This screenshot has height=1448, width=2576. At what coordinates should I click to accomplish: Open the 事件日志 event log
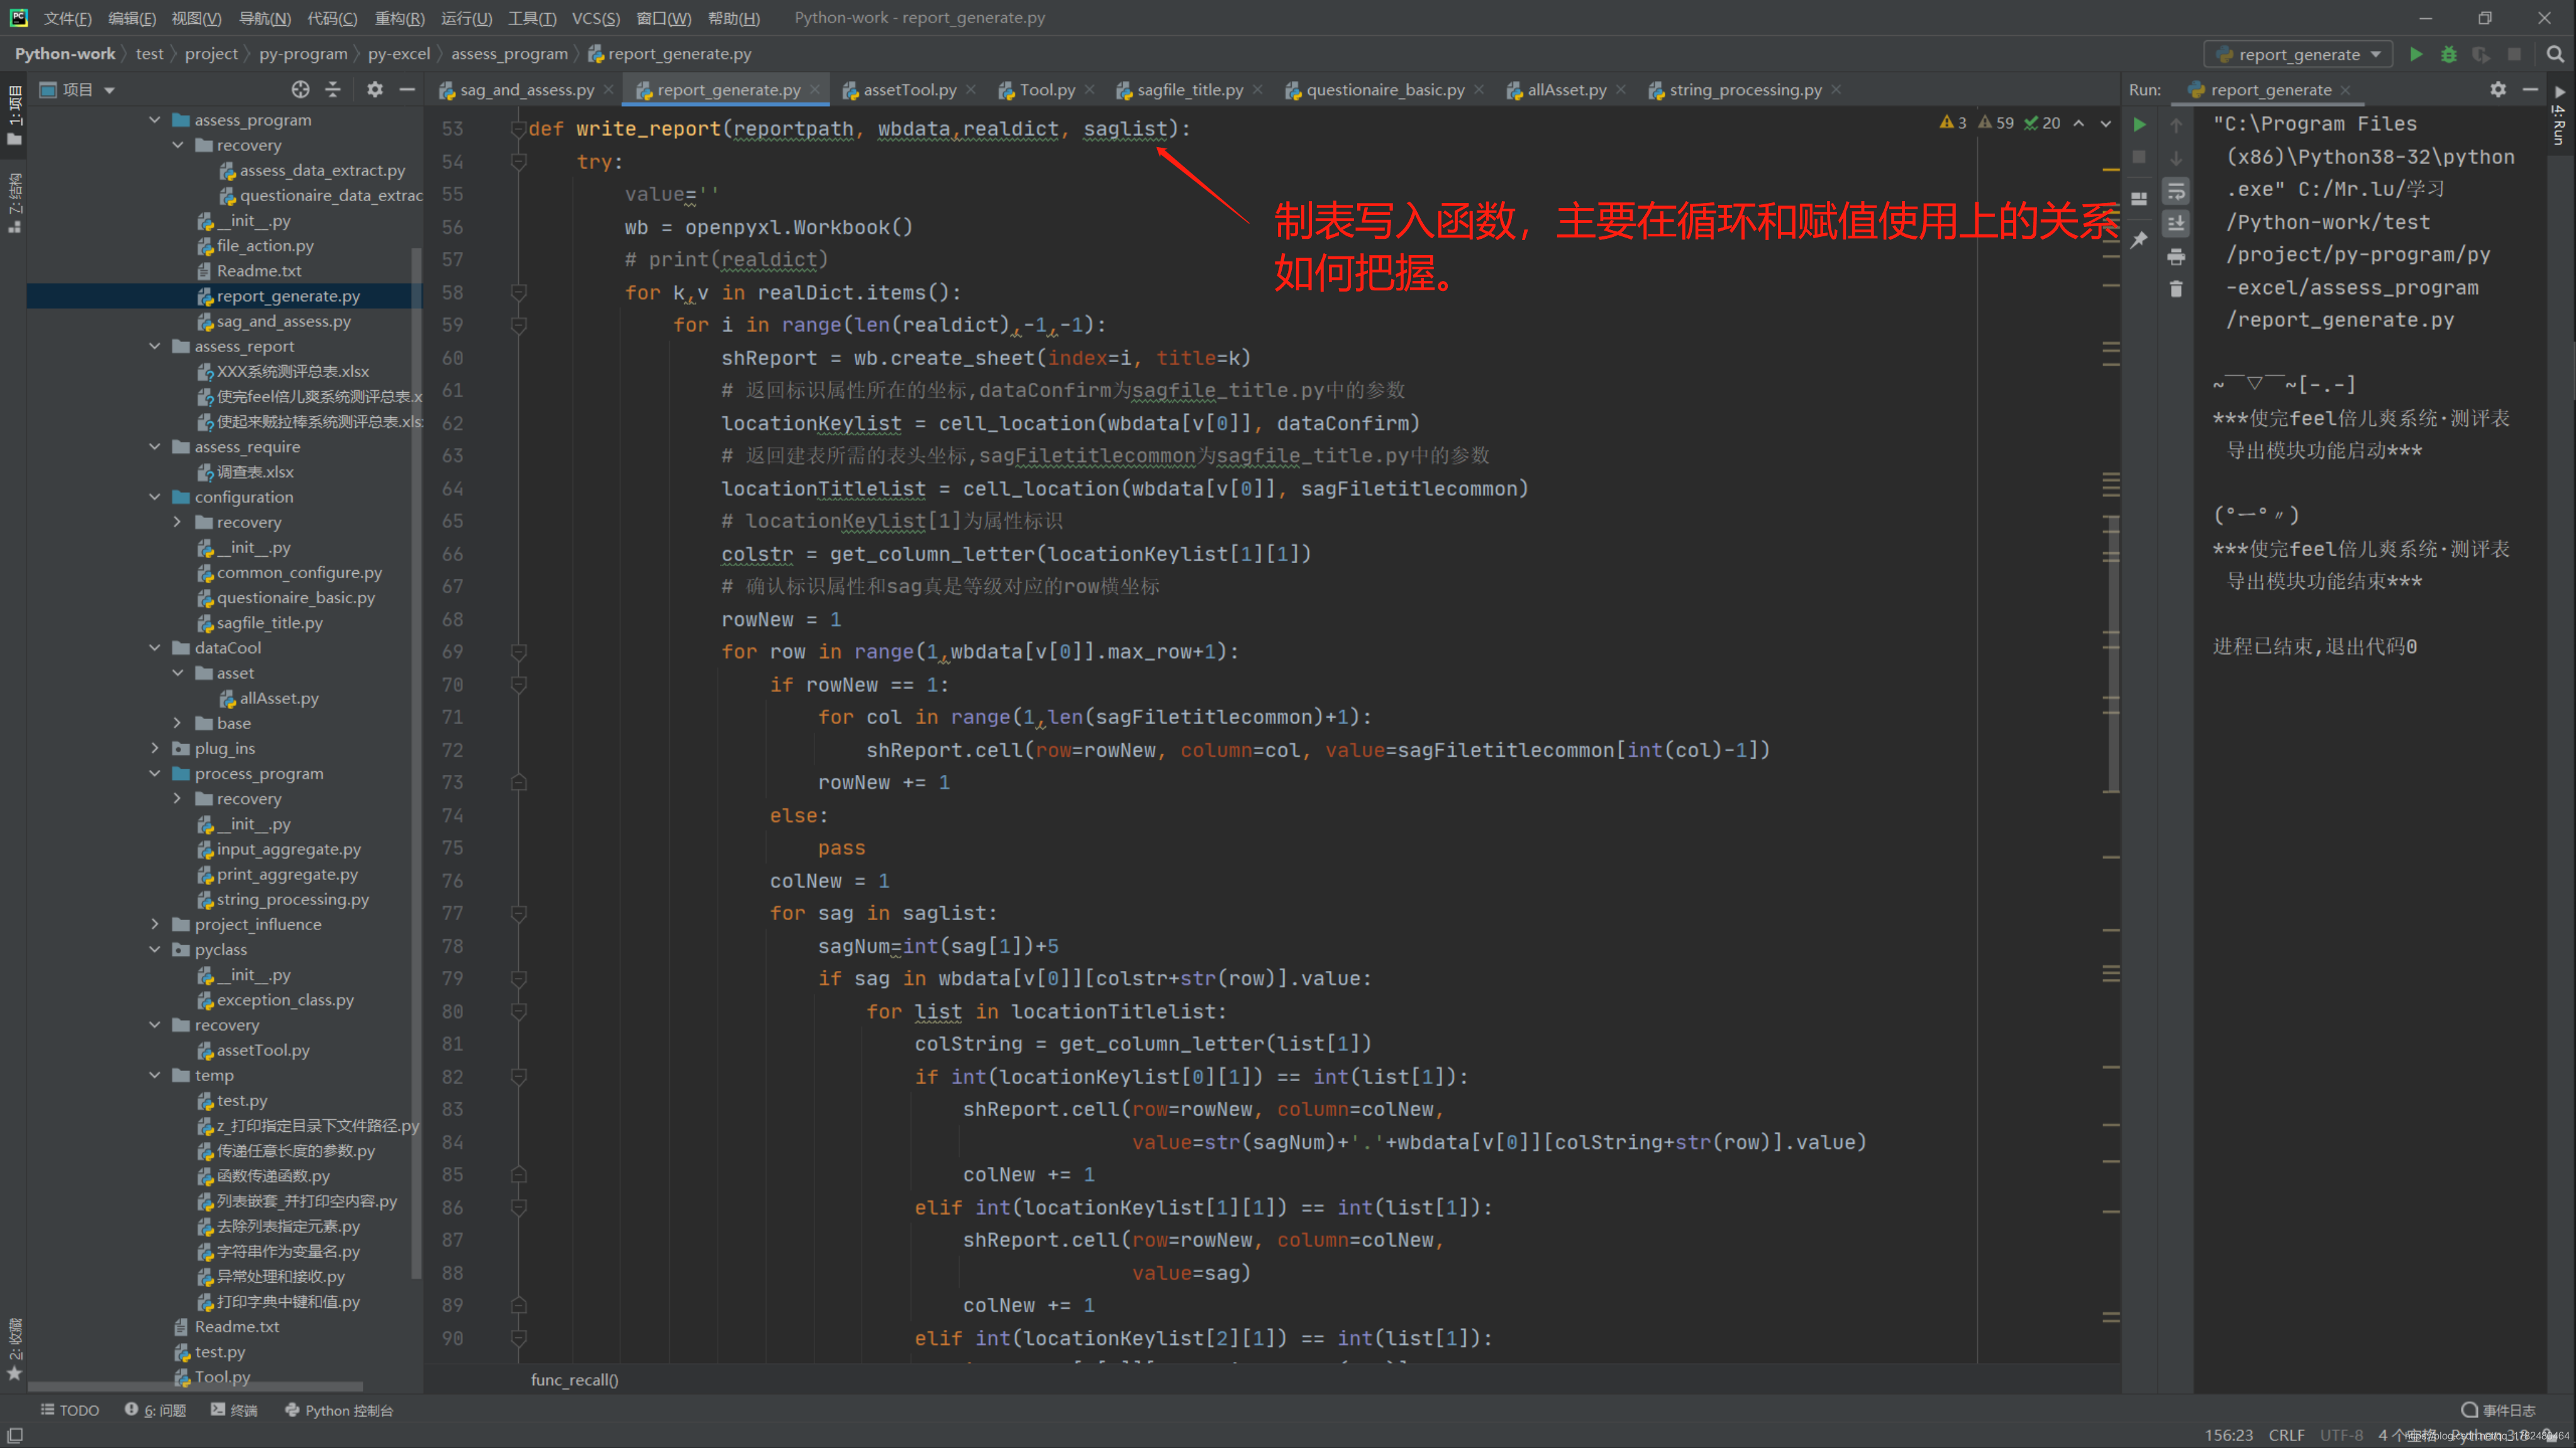pos(2498,1410)
